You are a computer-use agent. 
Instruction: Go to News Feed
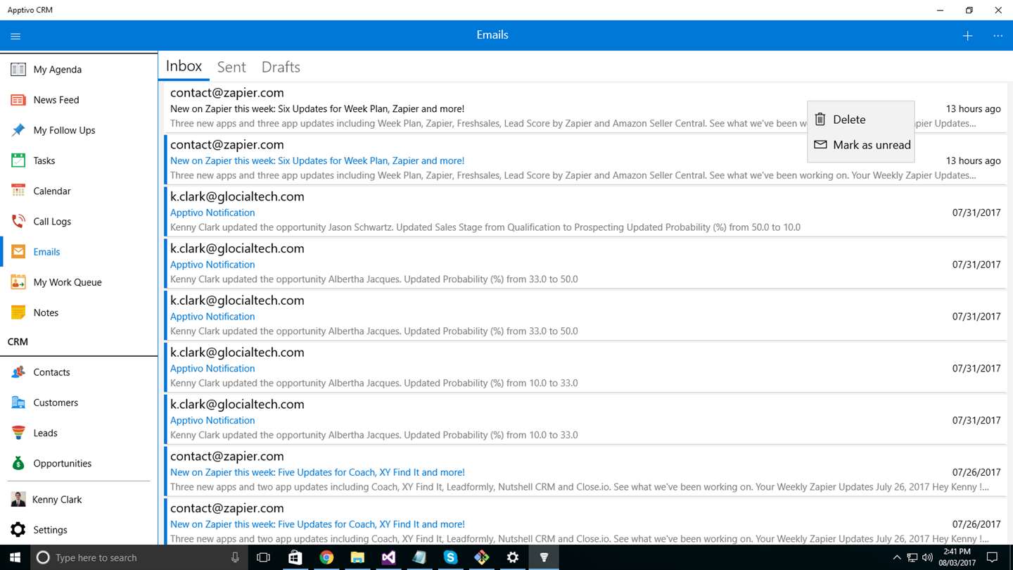coord(79,100)
